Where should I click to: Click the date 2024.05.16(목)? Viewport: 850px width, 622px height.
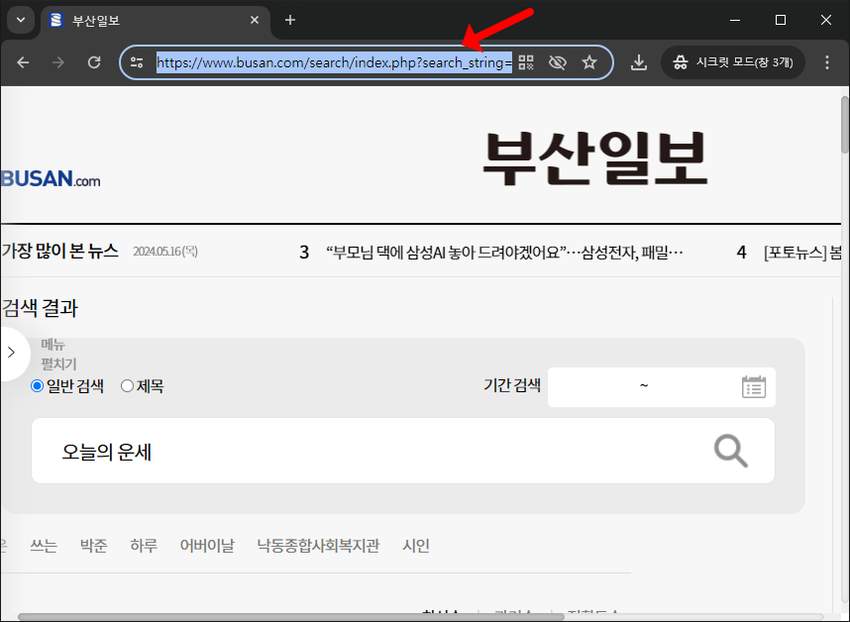pos(165,252)
